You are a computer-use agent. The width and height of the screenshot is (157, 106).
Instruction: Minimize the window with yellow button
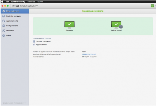[5, 6]
